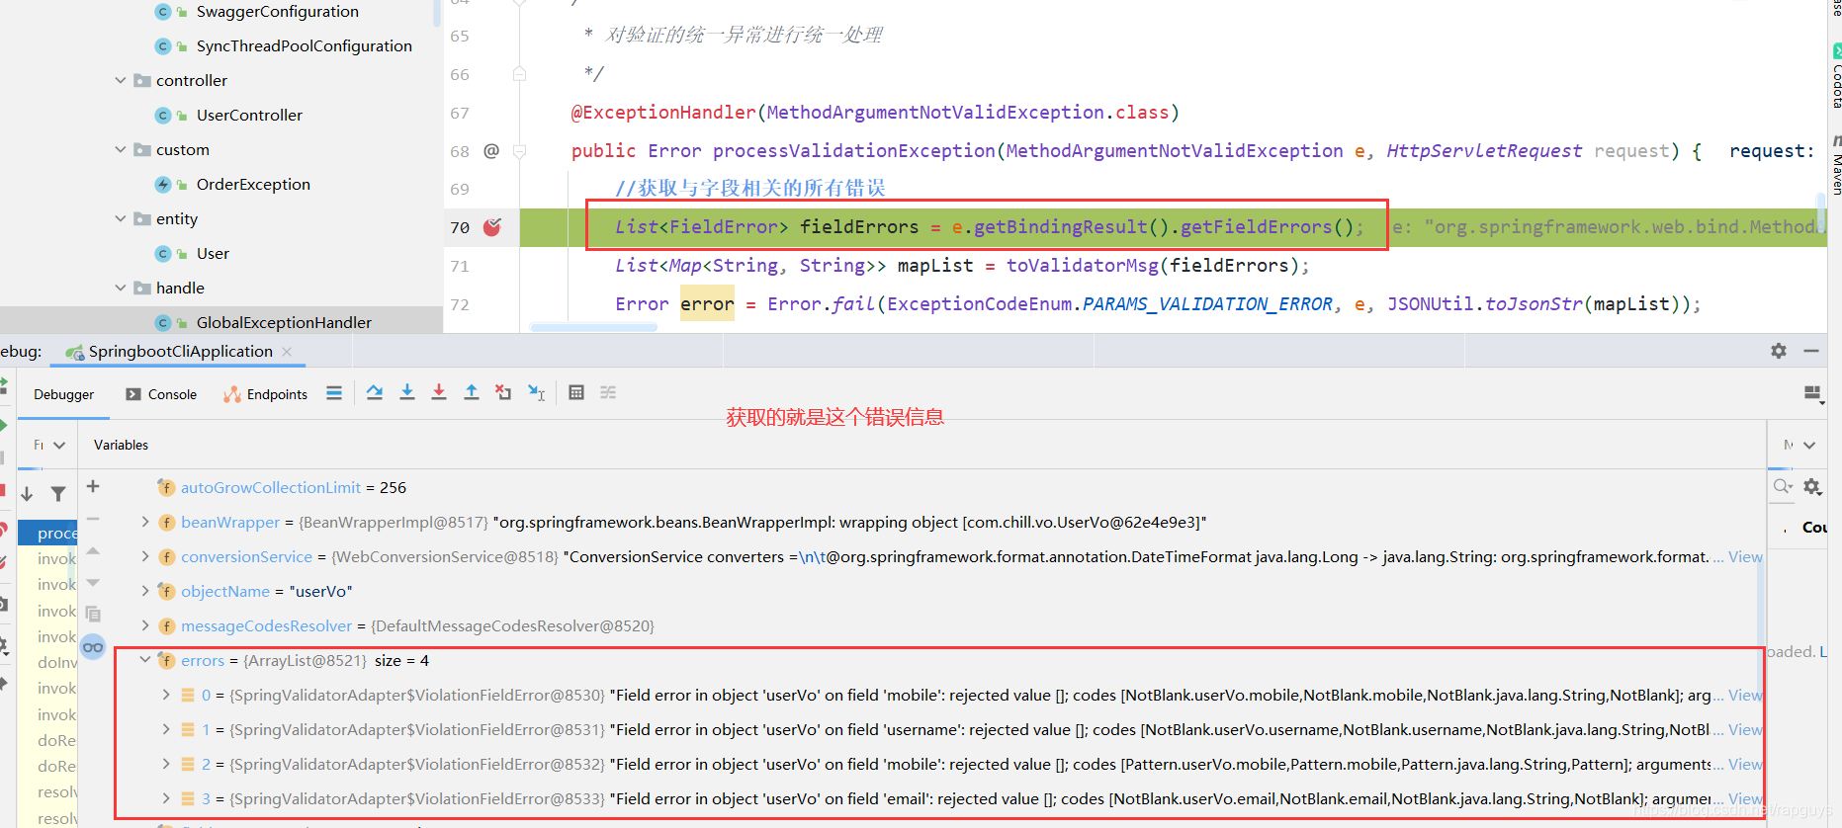Click the move watch up arrow
1842x828 pixels.
[x=93, y=550]
